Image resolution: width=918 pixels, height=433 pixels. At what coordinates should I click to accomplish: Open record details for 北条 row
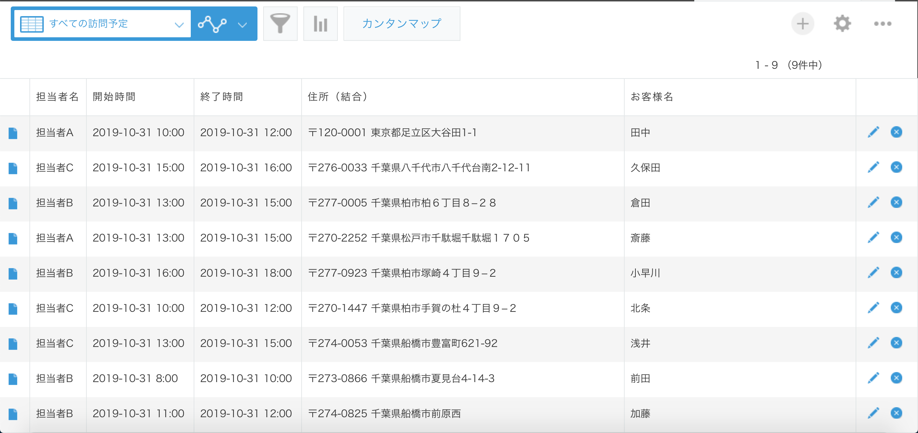(13, 309)
